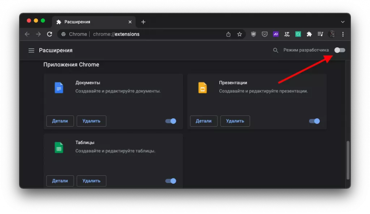Click the share page icon in address bar
This screenshot has width=370, height=214.
[x=228, y=34]
